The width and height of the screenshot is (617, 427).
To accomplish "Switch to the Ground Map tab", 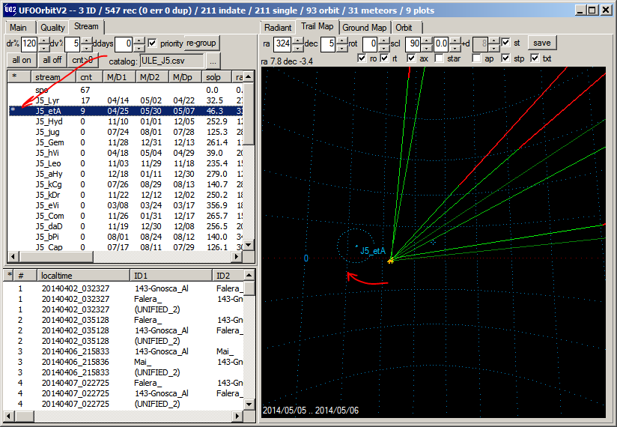I will pos(364,28).
